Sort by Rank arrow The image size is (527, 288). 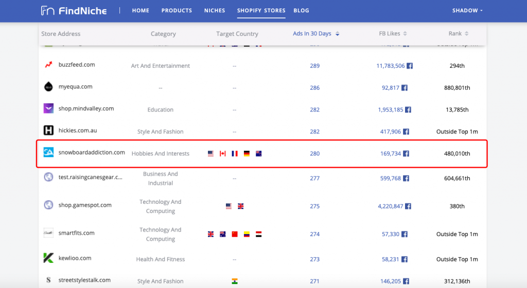coord(466,33)
